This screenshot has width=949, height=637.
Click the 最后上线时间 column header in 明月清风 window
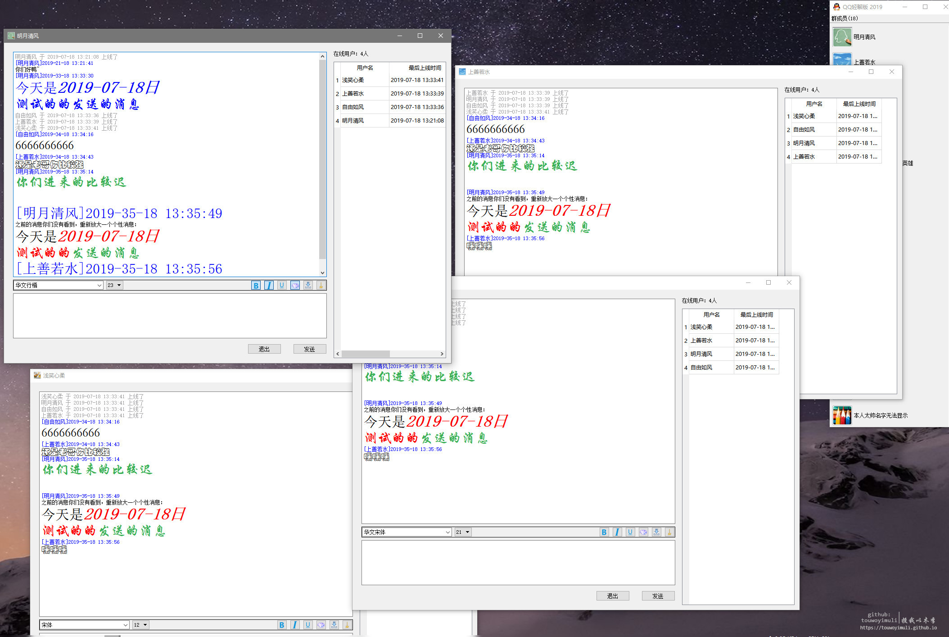pos(425,68)
